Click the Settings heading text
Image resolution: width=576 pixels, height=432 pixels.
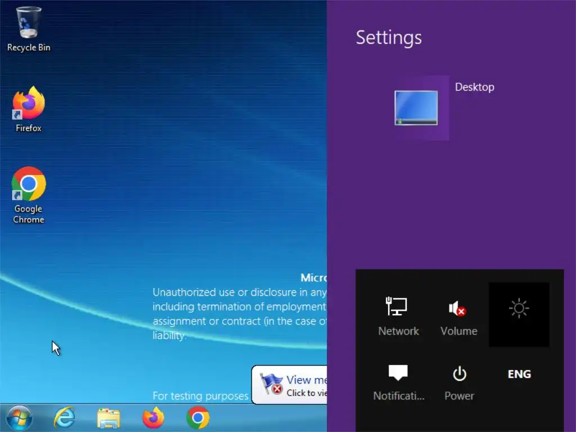pos(389,38)
